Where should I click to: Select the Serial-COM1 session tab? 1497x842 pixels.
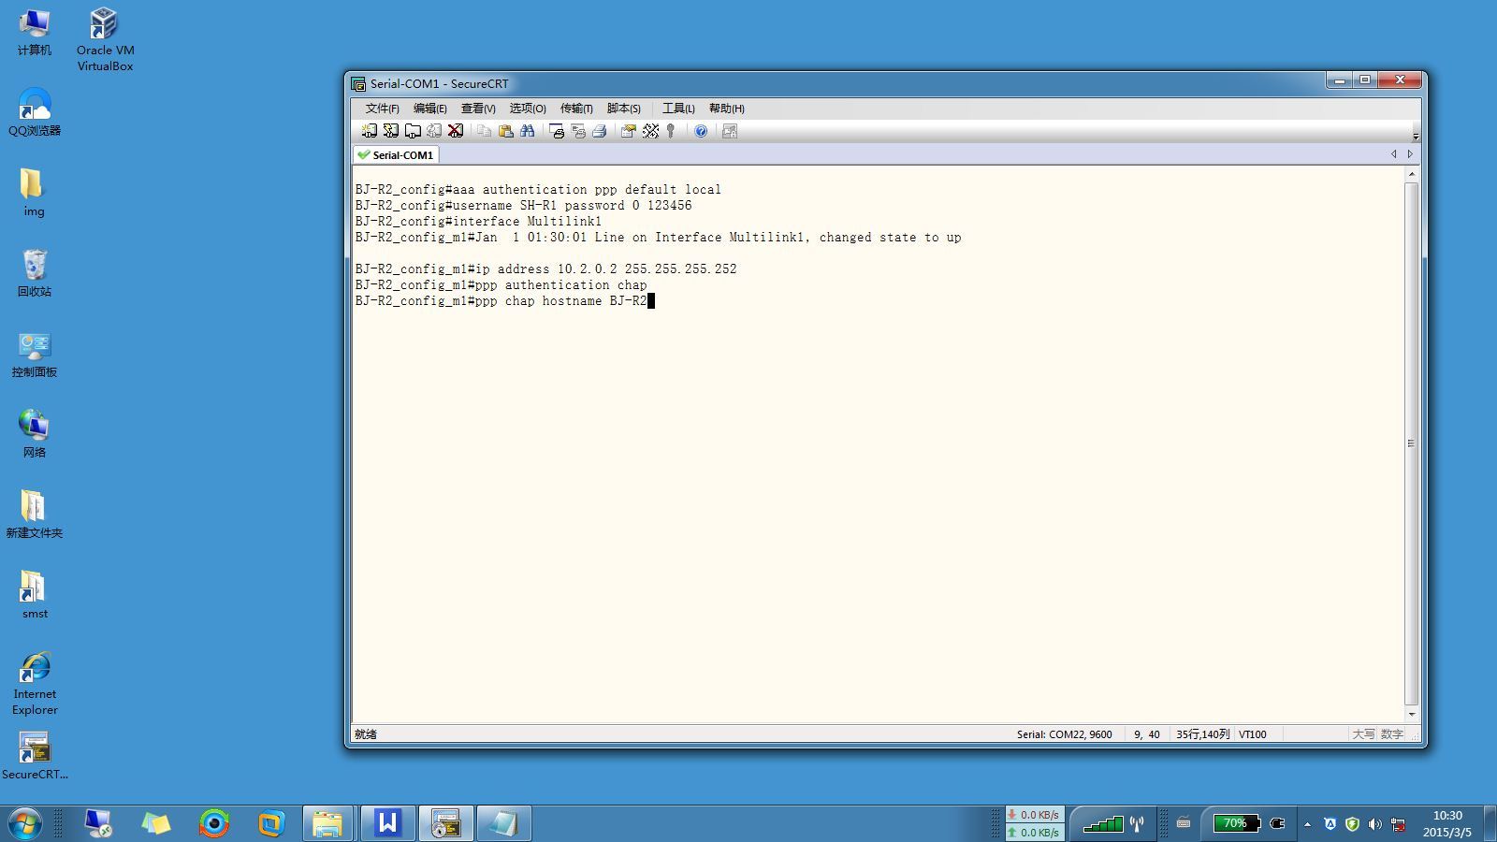click(396, 154)
